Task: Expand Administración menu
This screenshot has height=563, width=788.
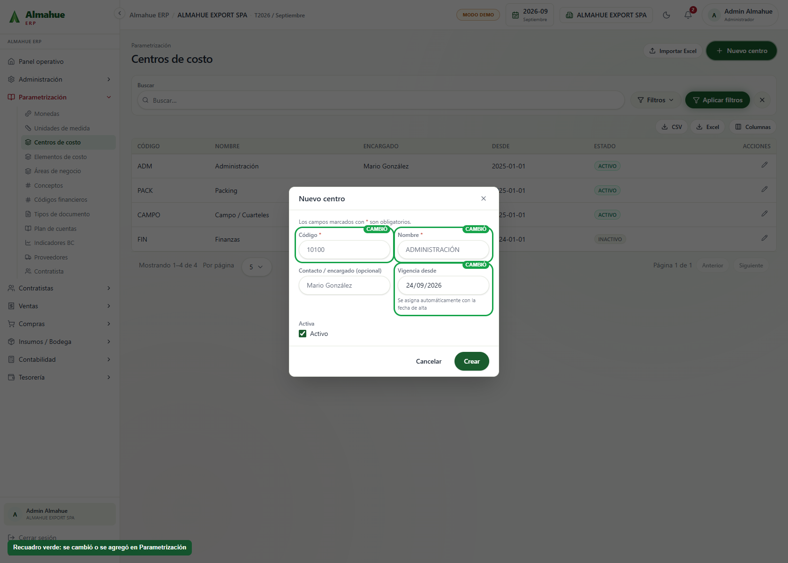Action: [60, 79]
